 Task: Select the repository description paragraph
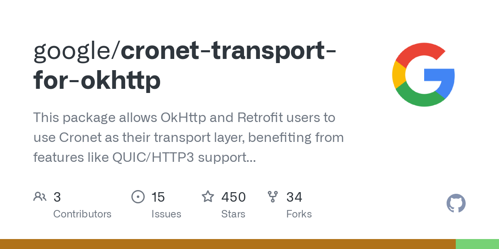click(x=188, y=137)
